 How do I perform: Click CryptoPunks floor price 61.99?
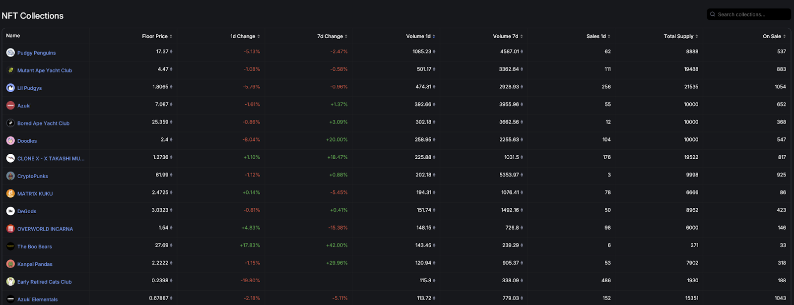tap(162, 175)
